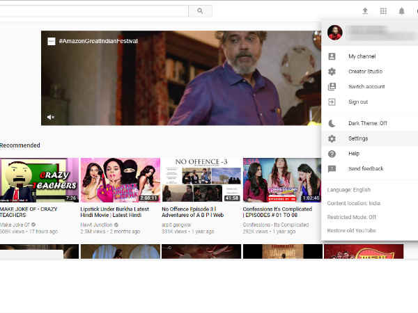Viewport: 418px width, 313px height.
Task: Click the search magnifier button
Action: 200,11
